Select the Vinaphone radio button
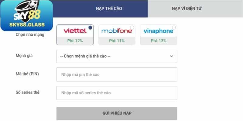Viewport: 243px width, 121px height. click(174, 28)
